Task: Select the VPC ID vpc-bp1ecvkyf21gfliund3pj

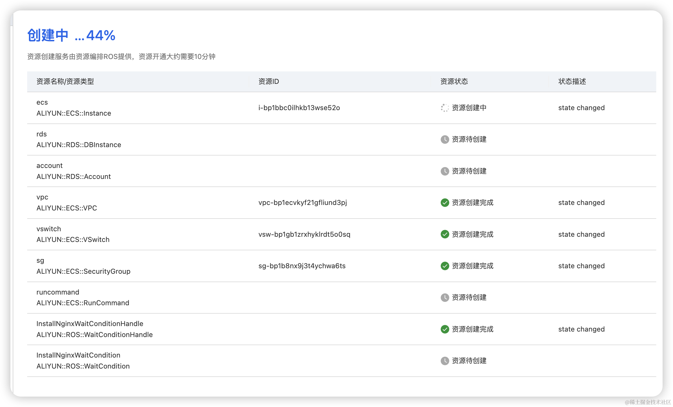Action: [303, 203]
